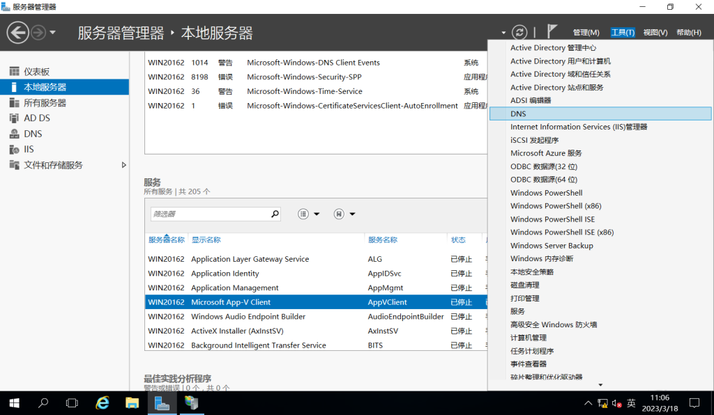Click the AD DS role icon
The height and width of the screenshot is (415, 714).
coord(14,118)
